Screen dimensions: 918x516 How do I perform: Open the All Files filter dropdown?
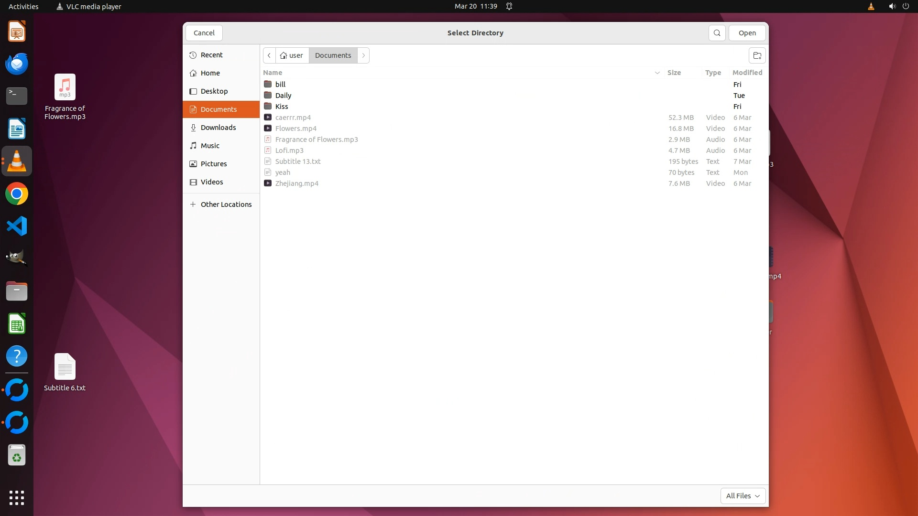point(743,496)
